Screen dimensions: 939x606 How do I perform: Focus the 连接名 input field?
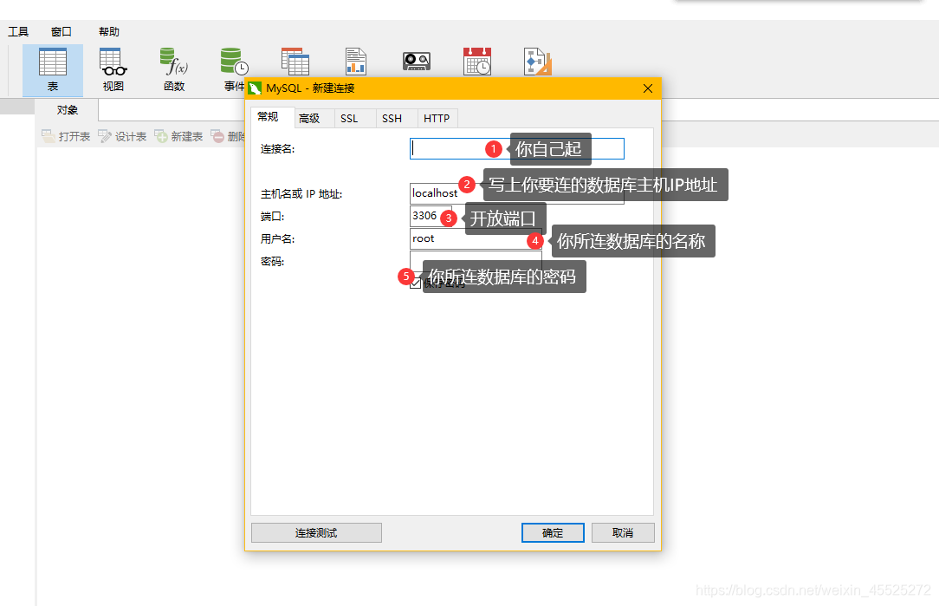click(x=517, y=148)
